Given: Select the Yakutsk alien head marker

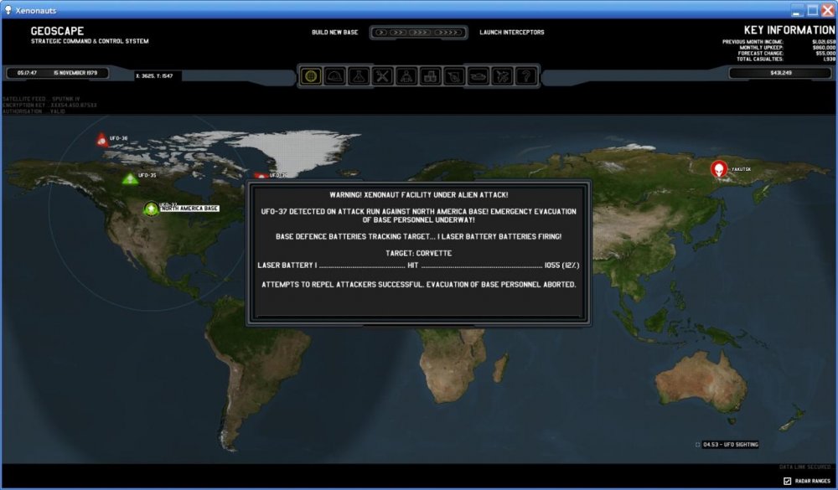Looking at the screenshot, I should coord(719,169).
